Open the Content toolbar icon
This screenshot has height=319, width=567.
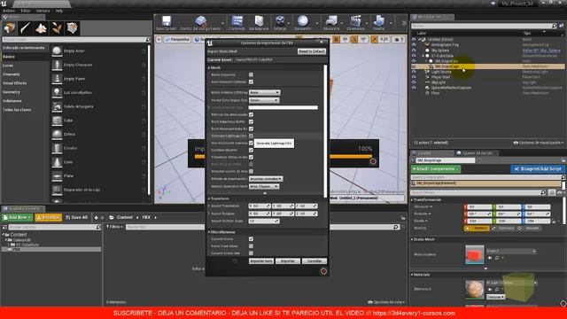(x=237, y=23)
